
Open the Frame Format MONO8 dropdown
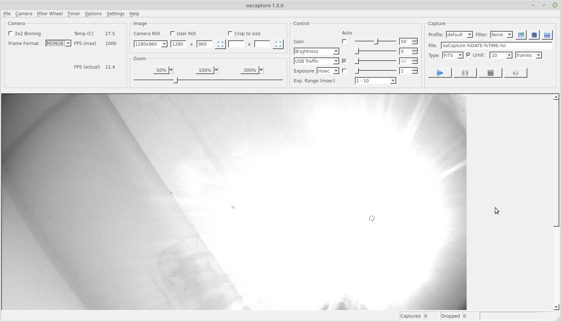coord(58,43)
